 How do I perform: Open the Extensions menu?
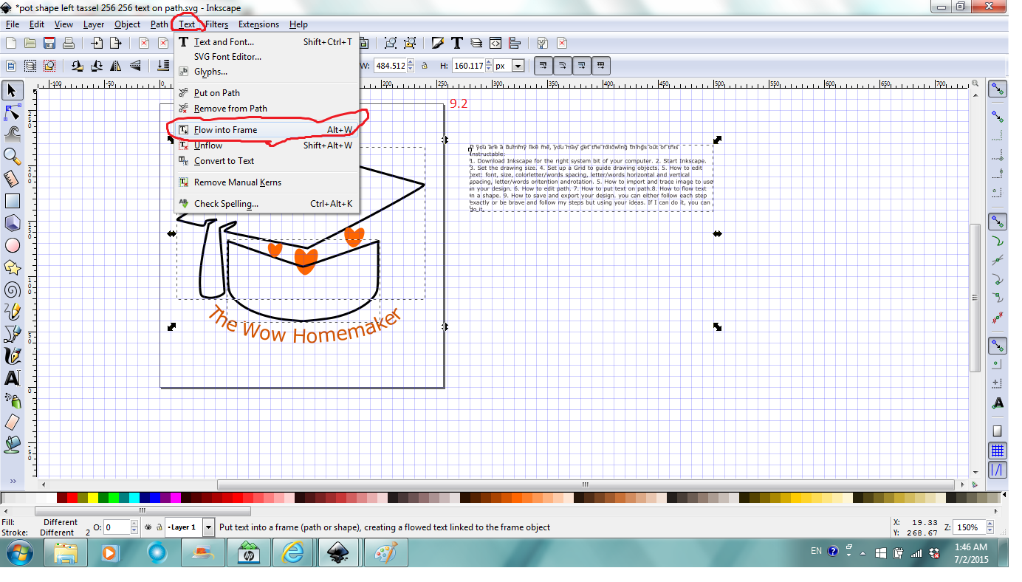pos(258,24)
